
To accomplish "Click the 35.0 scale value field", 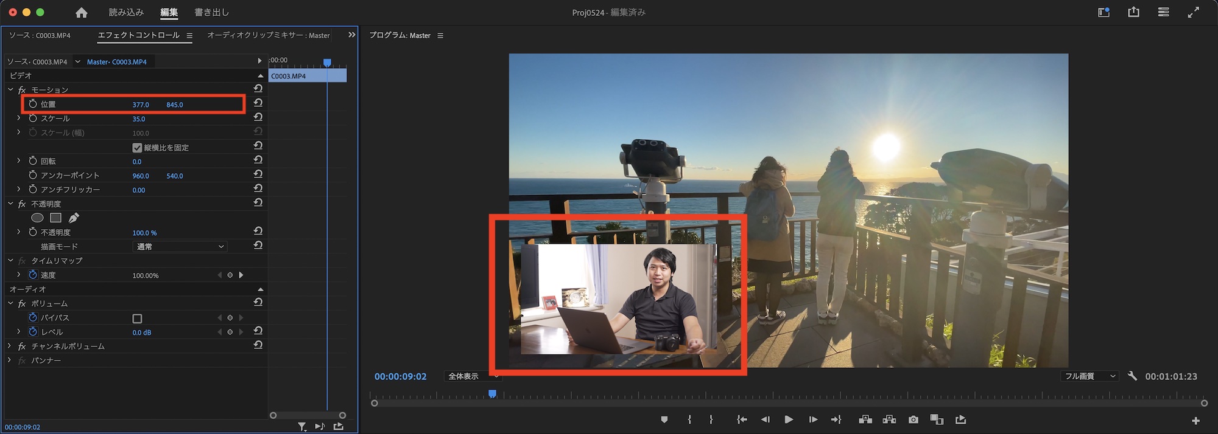I will tap(139, 119).
